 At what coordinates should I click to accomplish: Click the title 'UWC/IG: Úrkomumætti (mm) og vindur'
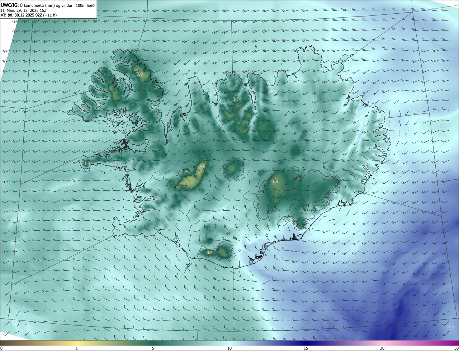click(48, 5)
